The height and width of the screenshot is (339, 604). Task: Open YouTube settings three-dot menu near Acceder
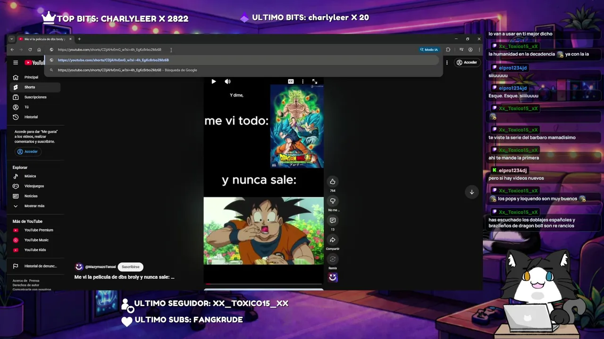(x=447, y=63)
